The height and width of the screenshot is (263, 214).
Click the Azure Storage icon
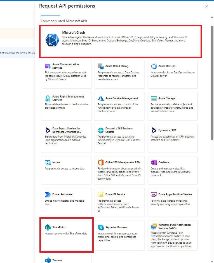point(154,98)
